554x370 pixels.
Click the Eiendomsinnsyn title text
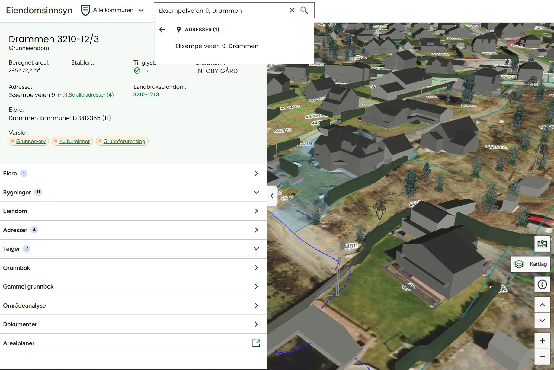(x=39, y=10)
